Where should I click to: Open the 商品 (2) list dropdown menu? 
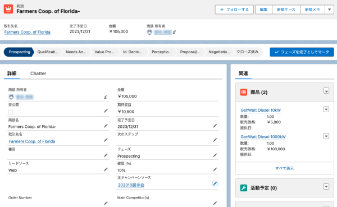326,91
